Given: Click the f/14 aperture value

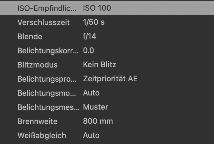Looking at the screenshot, I should [90, 37].
